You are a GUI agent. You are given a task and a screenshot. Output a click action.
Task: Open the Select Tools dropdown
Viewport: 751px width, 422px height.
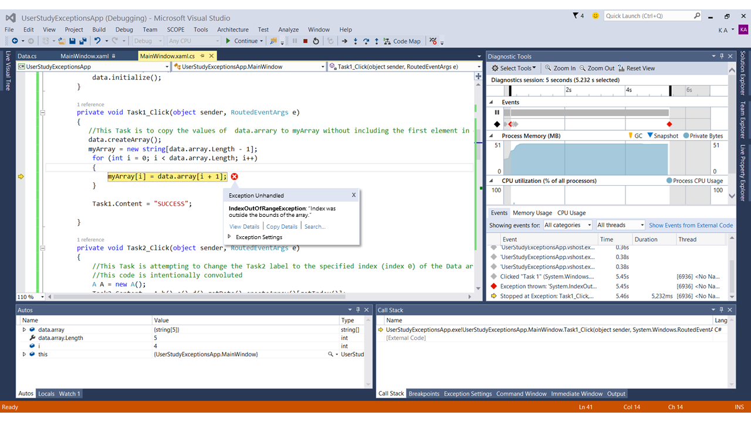[514, 68]
